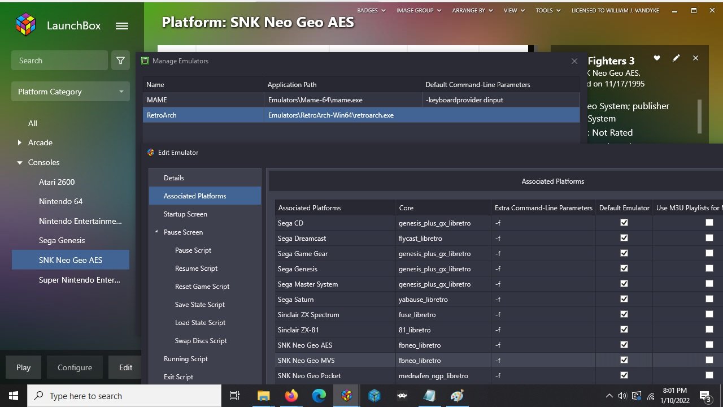723x407 pixels.
Task: Open File Explorer from the taskbar
Action: (x=263, y=396)
